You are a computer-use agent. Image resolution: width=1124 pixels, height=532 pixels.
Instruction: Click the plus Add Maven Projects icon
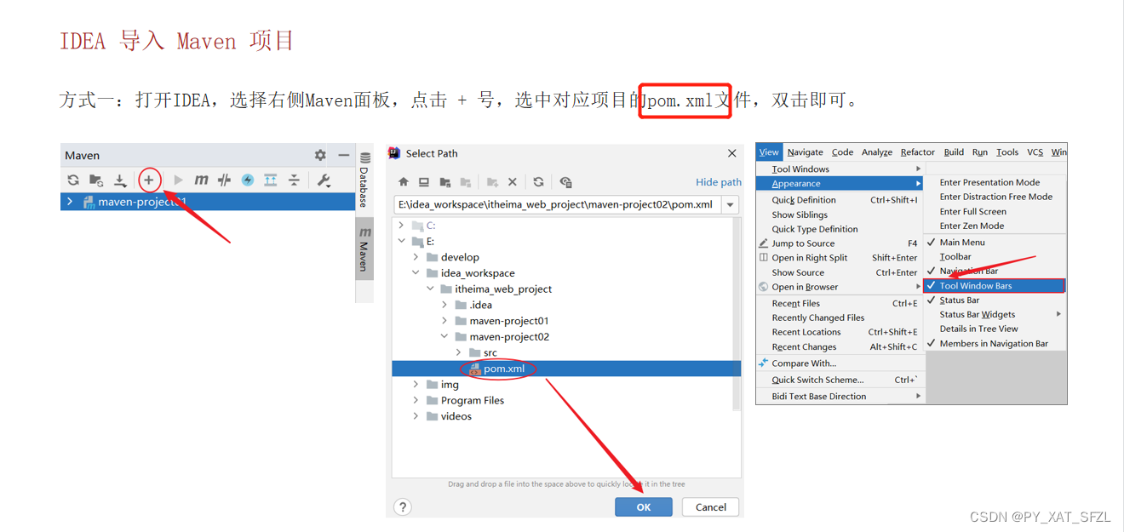pyautogui.click(x=149, y=180)
